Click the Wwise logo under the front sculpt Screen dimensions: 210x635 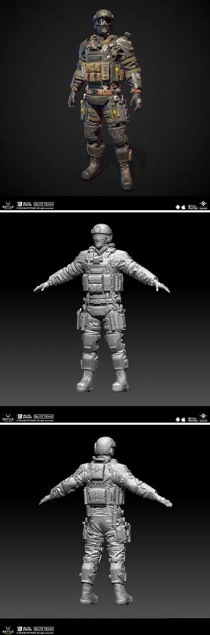[203, 418]
